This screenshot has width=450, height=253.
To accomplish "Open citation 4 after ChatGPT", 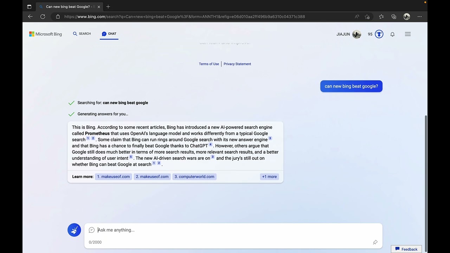I will 211,144.
